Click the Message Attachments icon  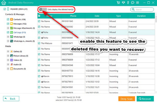(12, 28)
